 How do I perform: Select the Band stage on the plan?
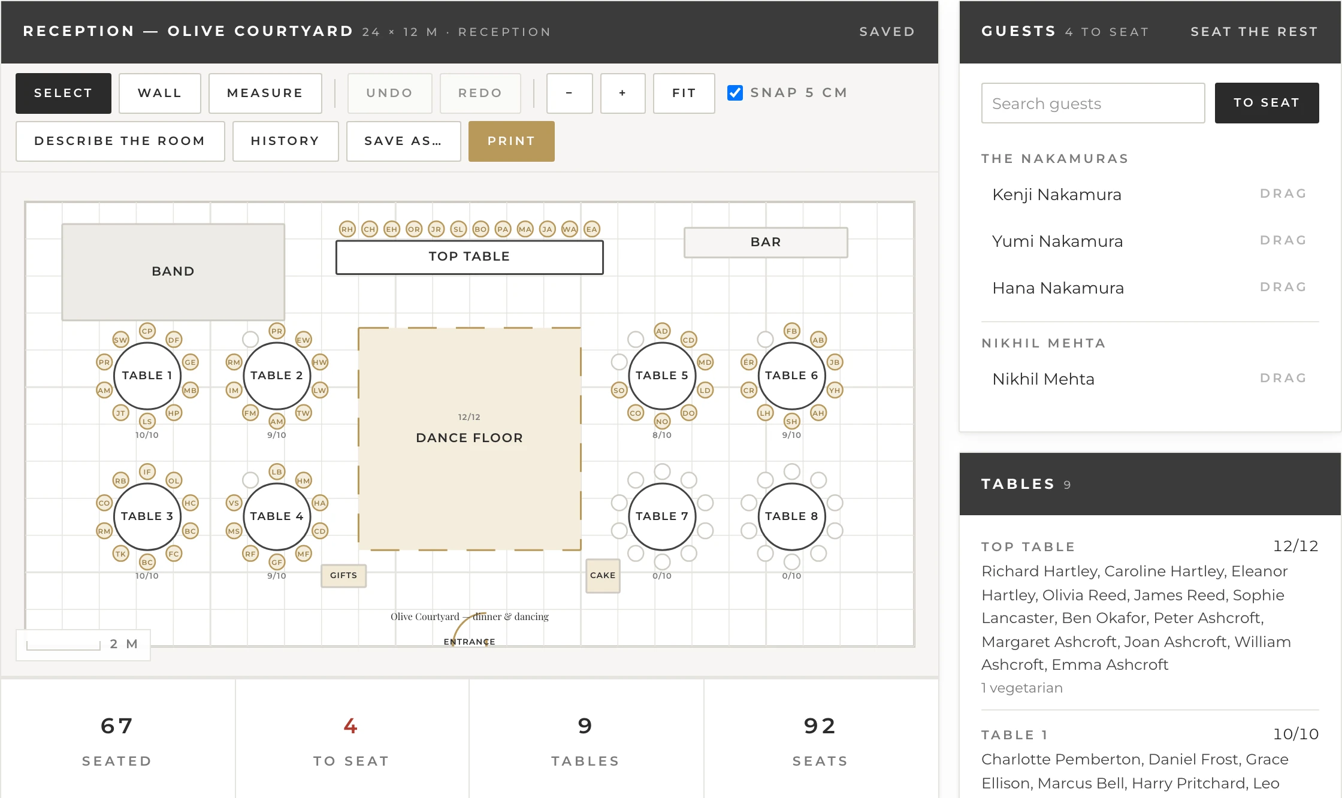click(x=173, y=271)
